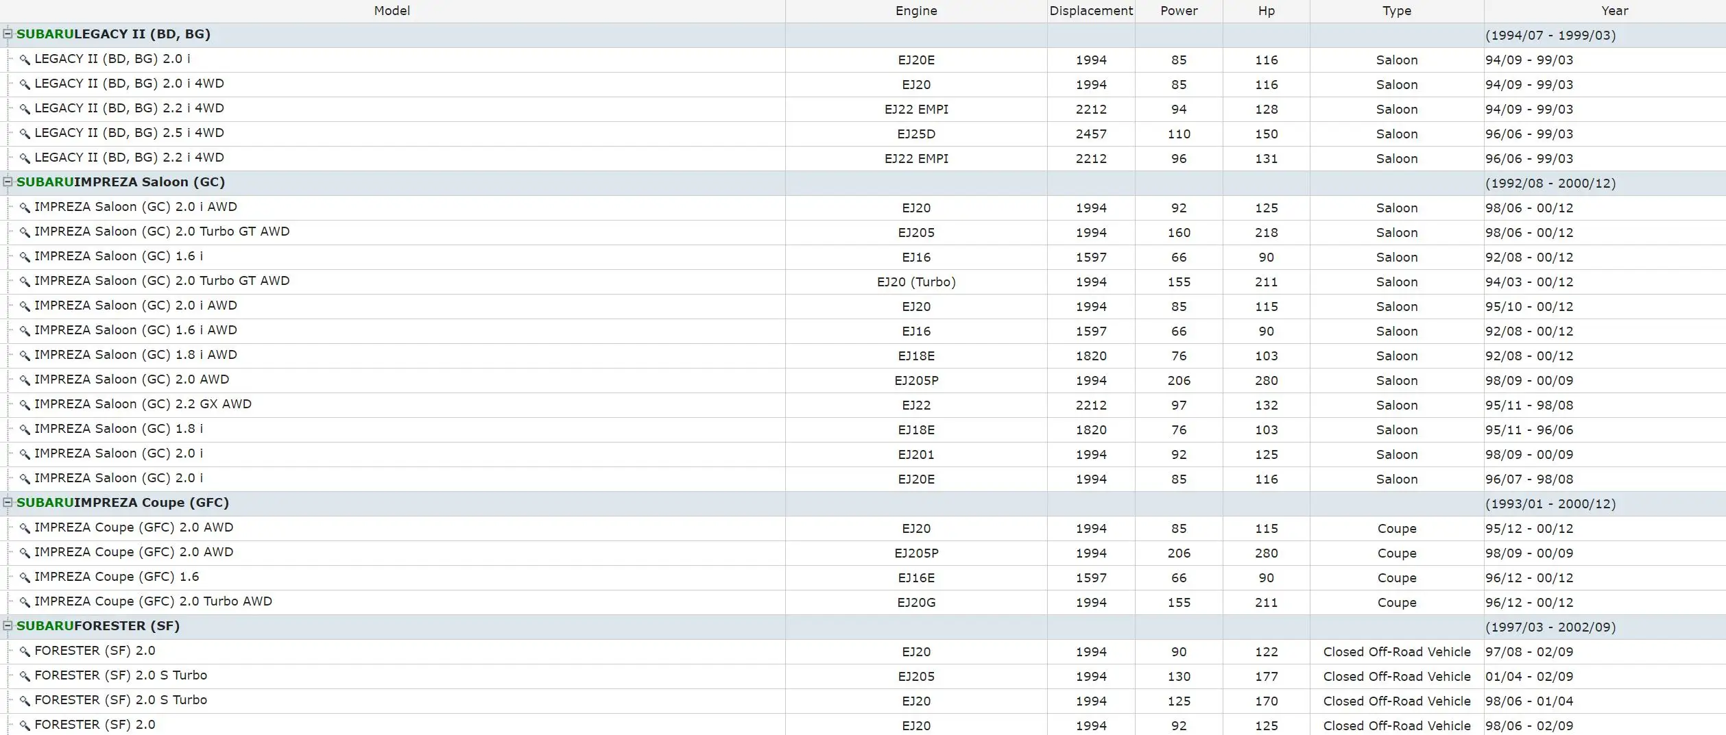The image size is (1726, 735).
Task: Click magnifier icon on IMPREZA Coupe 2.0 AWD 115 hp row
Action: pos(25,528)
